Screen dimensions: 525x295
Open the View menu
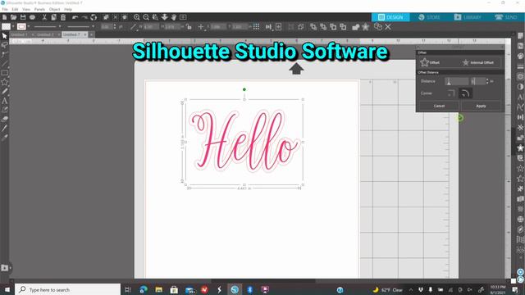tap(26, 9)
